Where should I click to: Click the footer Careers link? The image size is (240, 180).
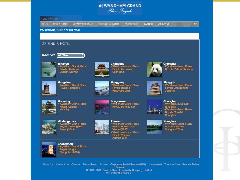pos(76,165)
